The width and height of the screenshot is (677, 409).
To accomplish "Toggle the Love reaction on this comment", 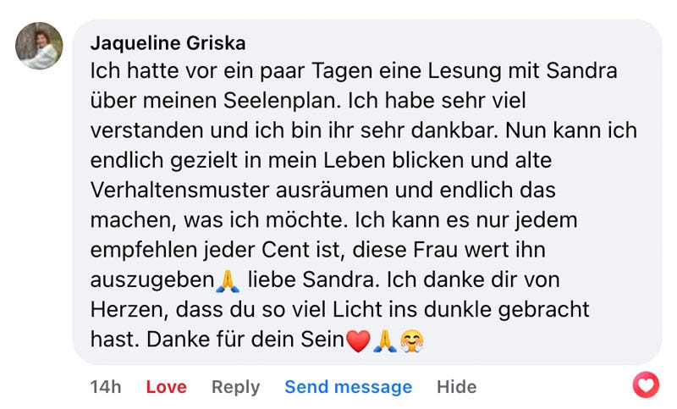I will pyautogui.click(x=166, y=387).
